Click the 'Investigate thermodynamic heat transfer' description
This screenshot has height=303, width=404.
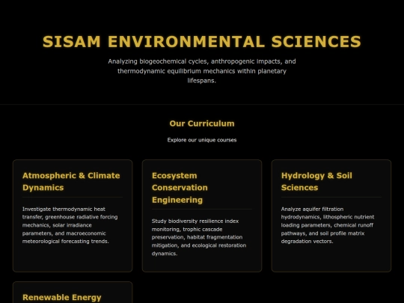(70, 225)
